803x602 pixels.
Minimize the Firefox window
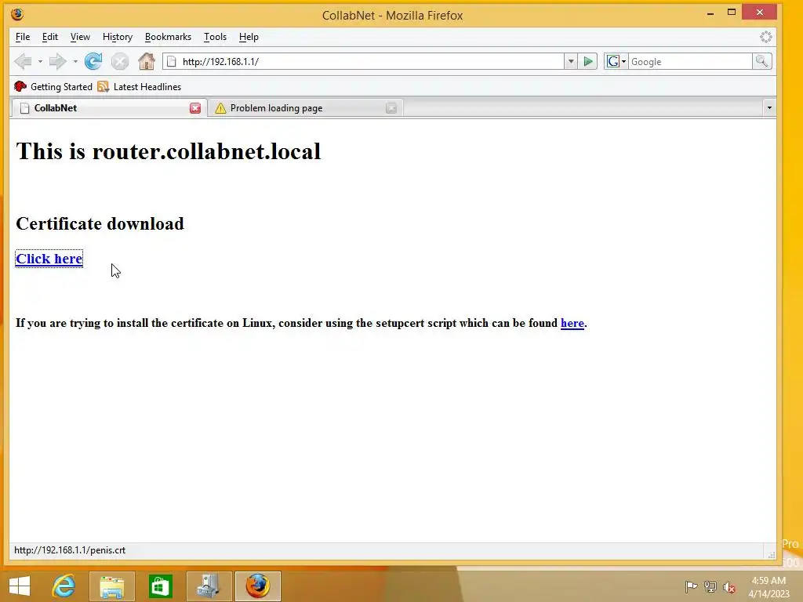tap(710, 13)
